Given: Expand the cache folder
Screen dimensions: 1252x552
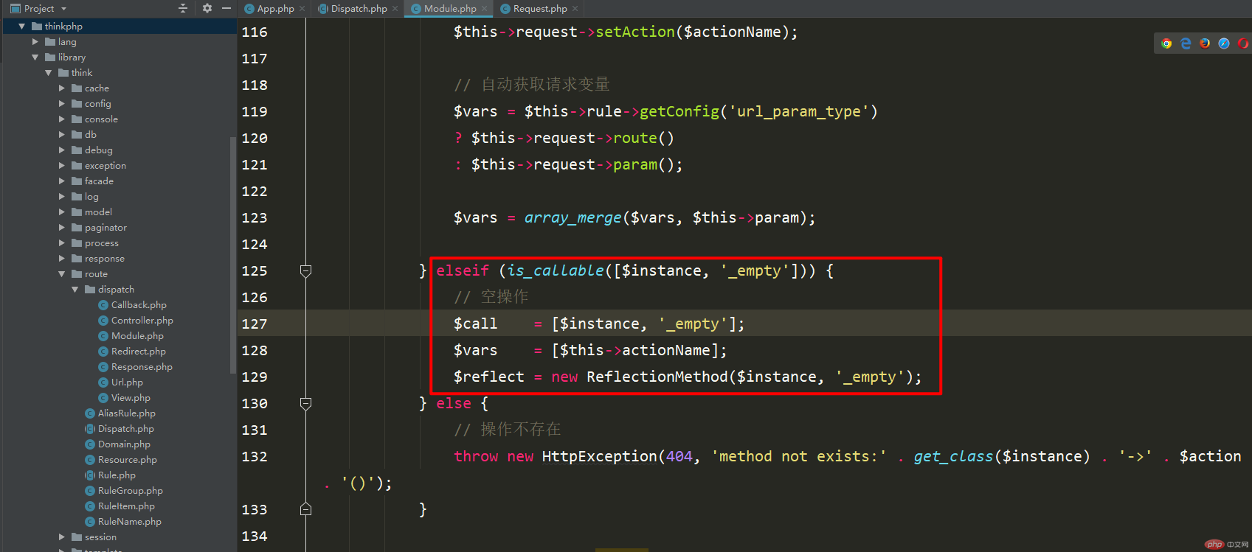Looking at the screenshot, I should pyautogui.click(x=62, y=88).
